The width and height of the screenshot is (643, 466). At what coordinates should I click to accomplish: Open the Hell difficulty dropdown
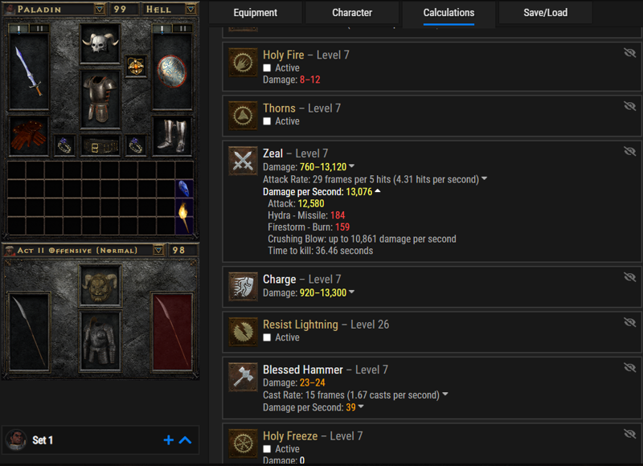[x=190, y=9]
